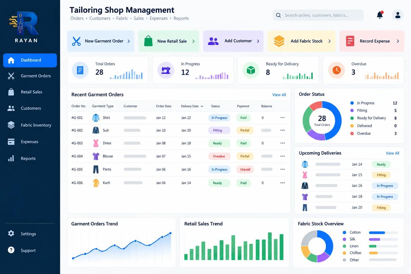Toggle the Delivery Date column sort arrow
Screen dimensions: 411x274
202,106
